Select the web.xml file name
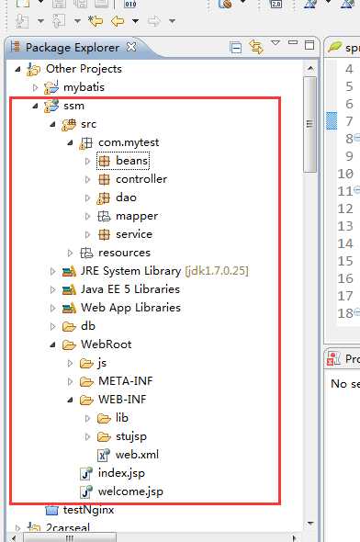The width and height of the screenshot is (360, 542). (137, 455)
